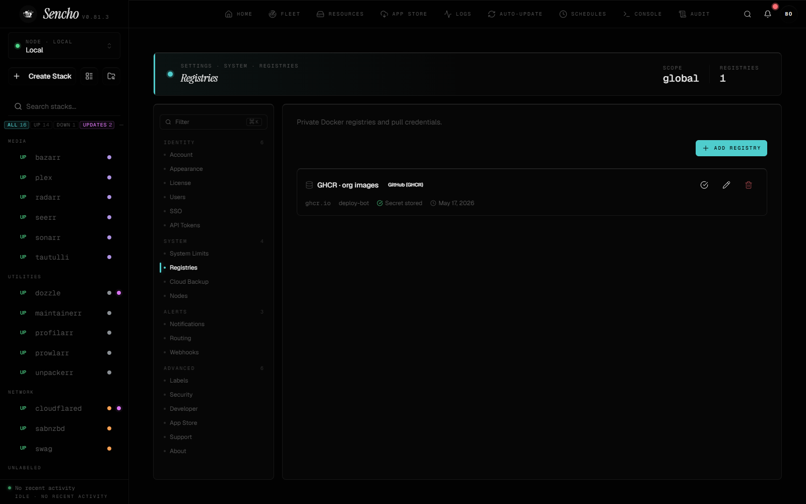Delete the GHCR org images registry
Screen dimensions: 806x504
(x=749, y=185)
